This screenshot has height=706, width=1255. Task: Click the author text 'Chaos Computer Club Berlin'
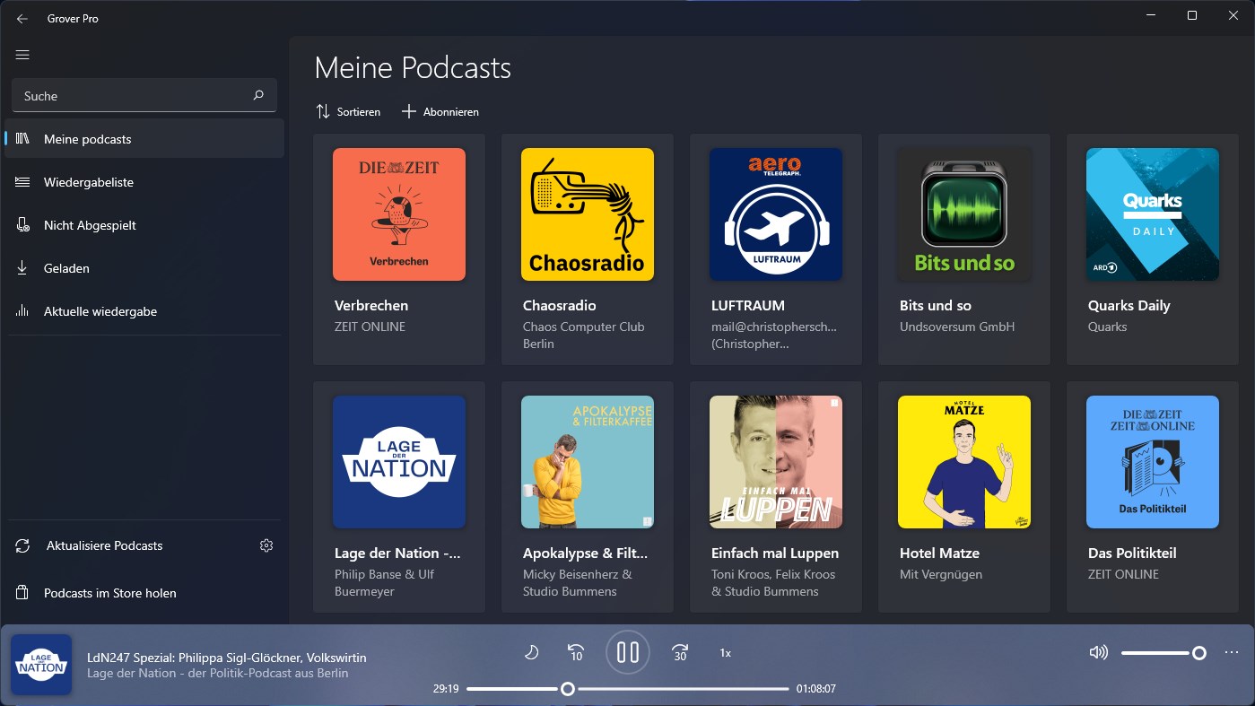coord(584,336)
